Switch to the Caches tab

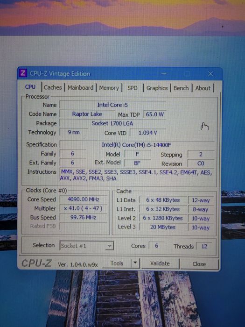click(53, 87)
